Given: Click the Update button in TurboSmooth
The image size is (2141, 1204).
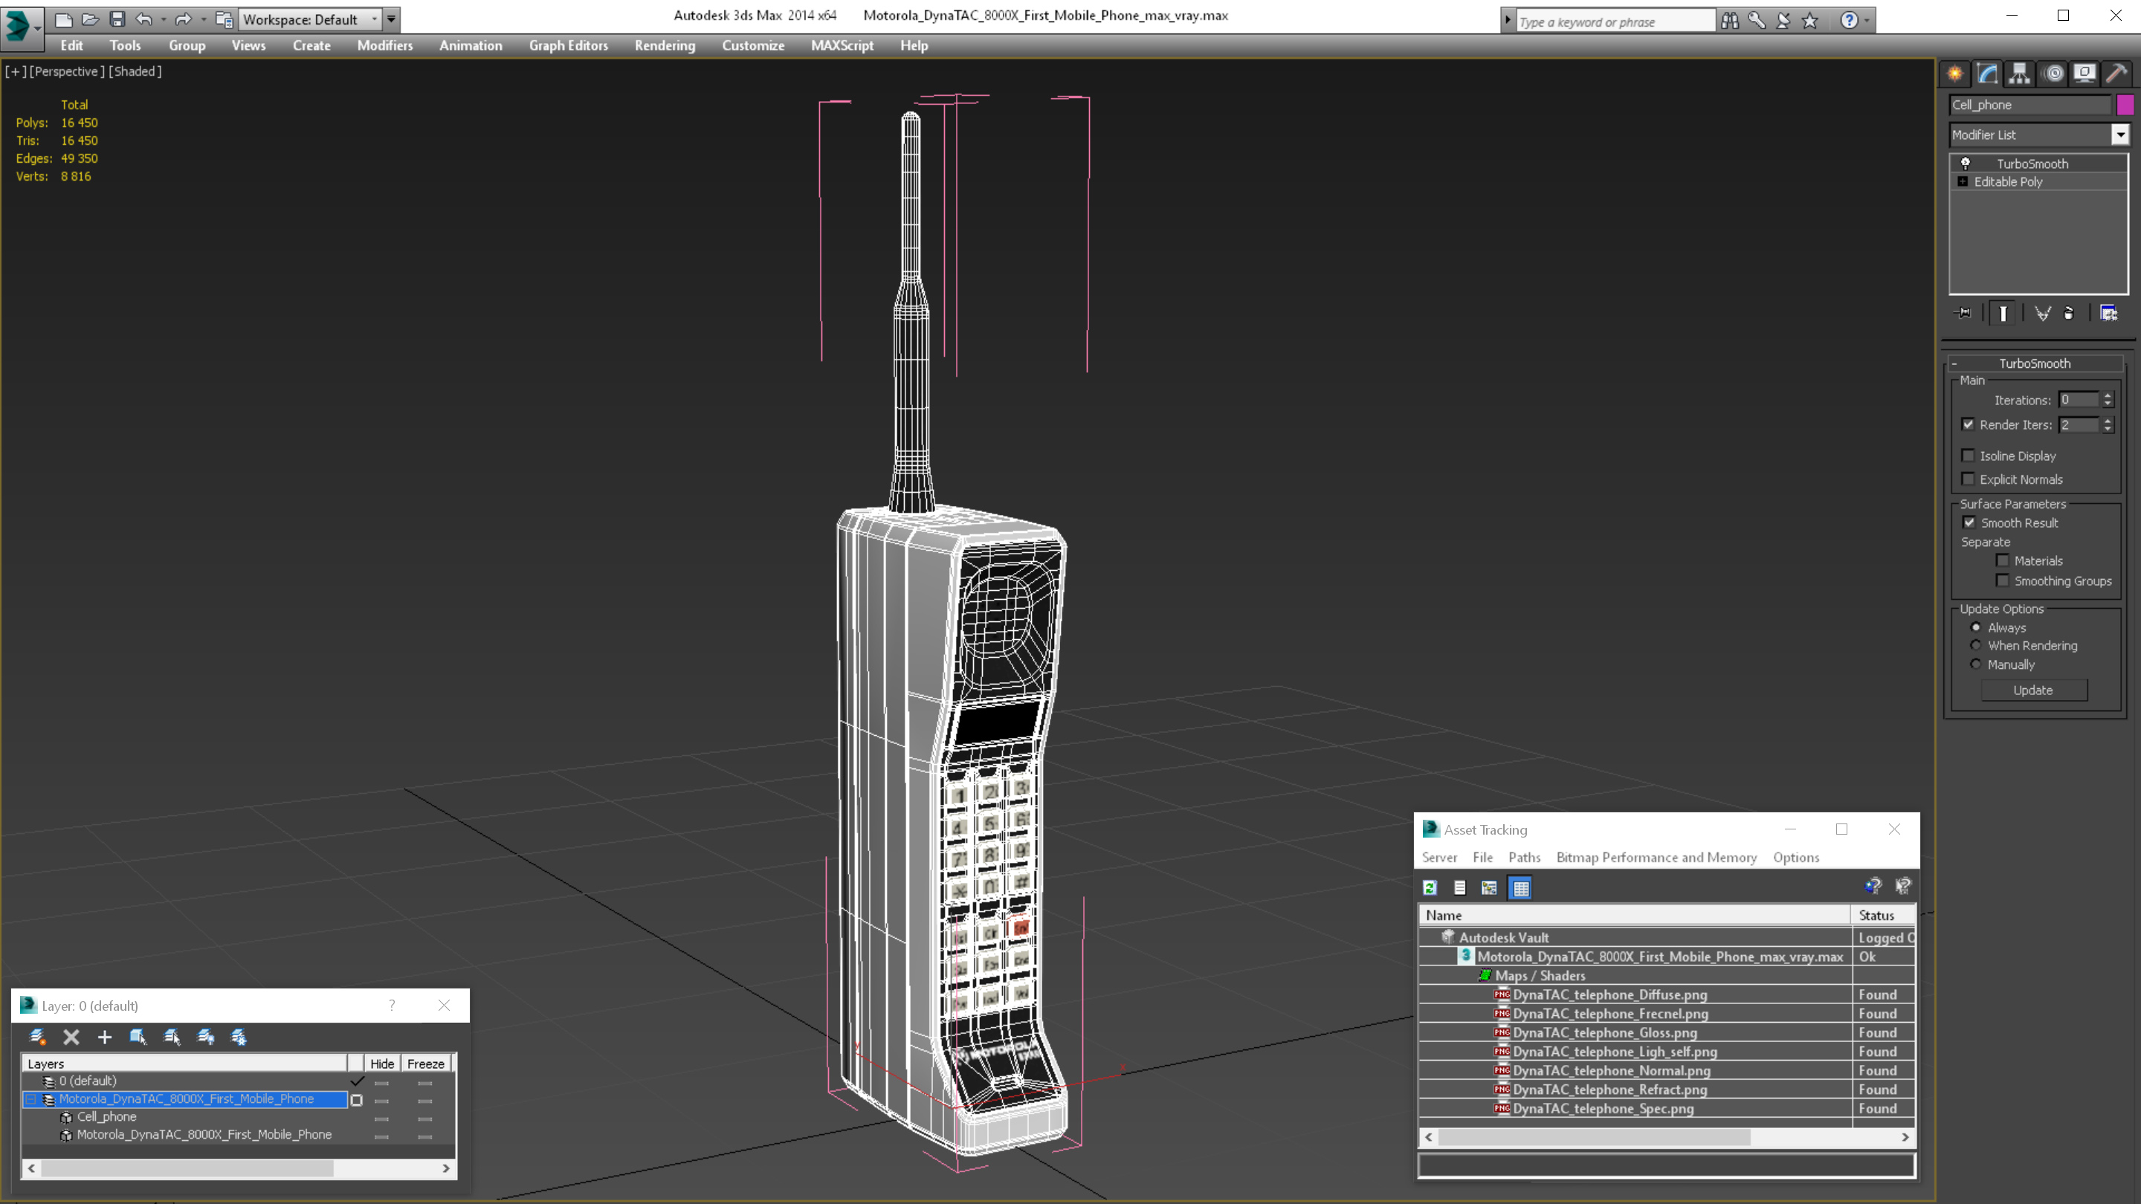Looking at the screenshot, I should pos(2033,690).
